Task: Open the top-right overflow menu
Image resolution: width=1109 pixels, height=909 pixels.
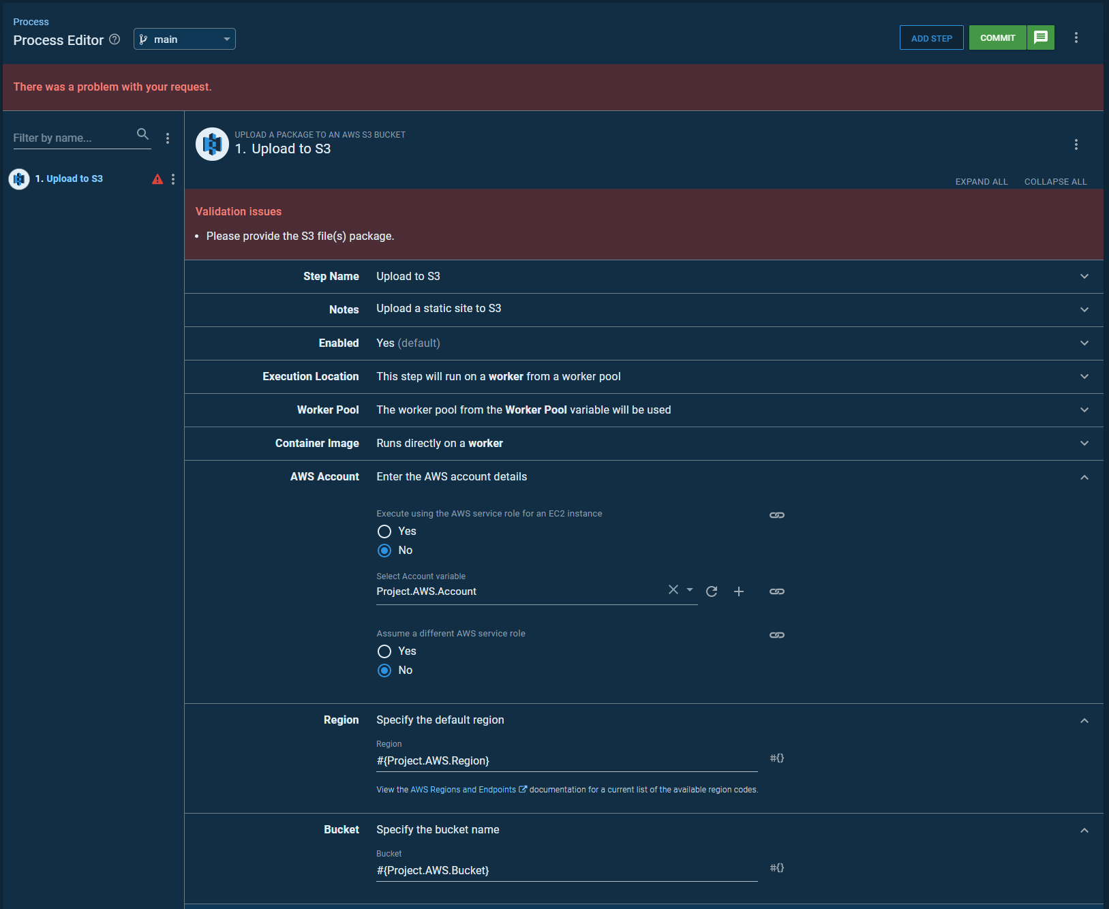Action: click(1076, 37)
